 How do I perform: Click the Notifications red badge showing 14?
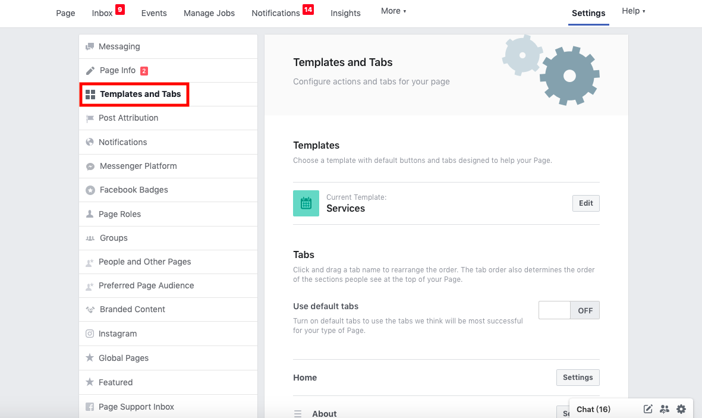(308, 10)
